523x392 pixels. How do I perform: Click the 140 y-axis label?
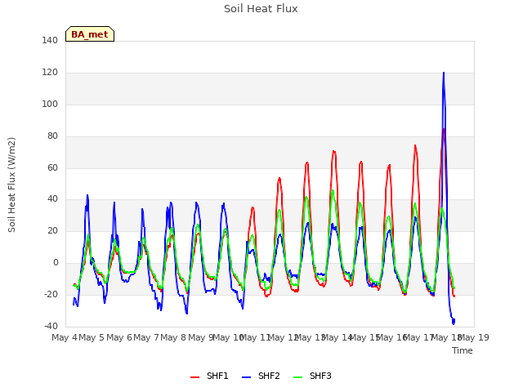50,40
